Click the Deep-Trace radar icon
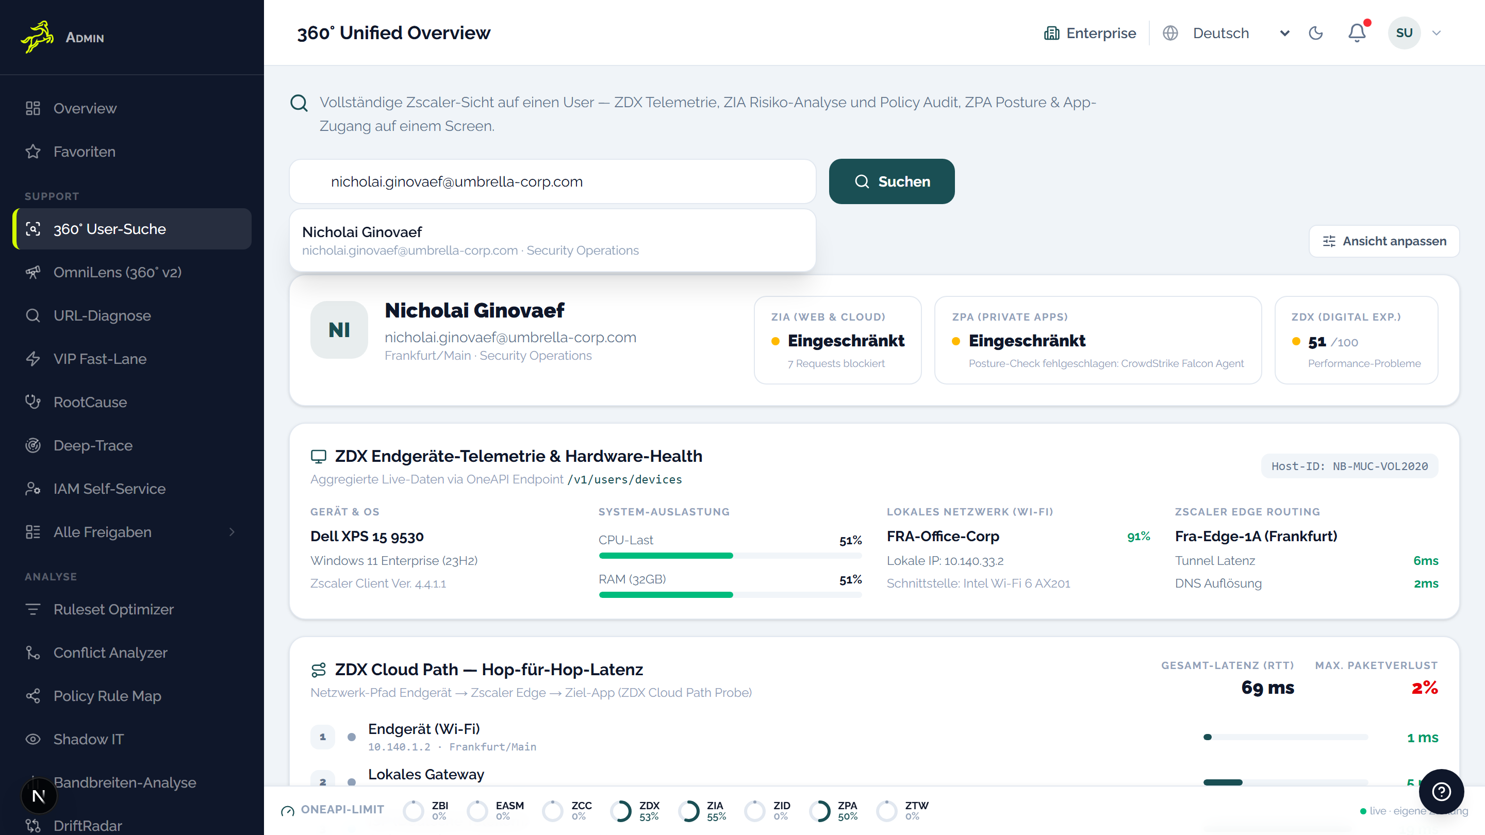Screen dimensions: 1485x835 point(33,445)
